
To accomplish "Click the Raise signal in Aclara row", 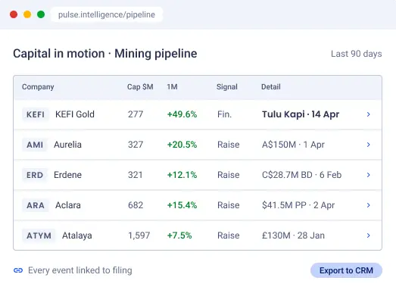I will (229, 205).
